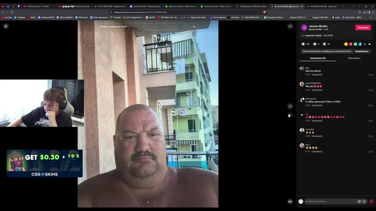Switch to the 'Komentarze (8)' tab
376x211 pixels.
click(318, 58)
